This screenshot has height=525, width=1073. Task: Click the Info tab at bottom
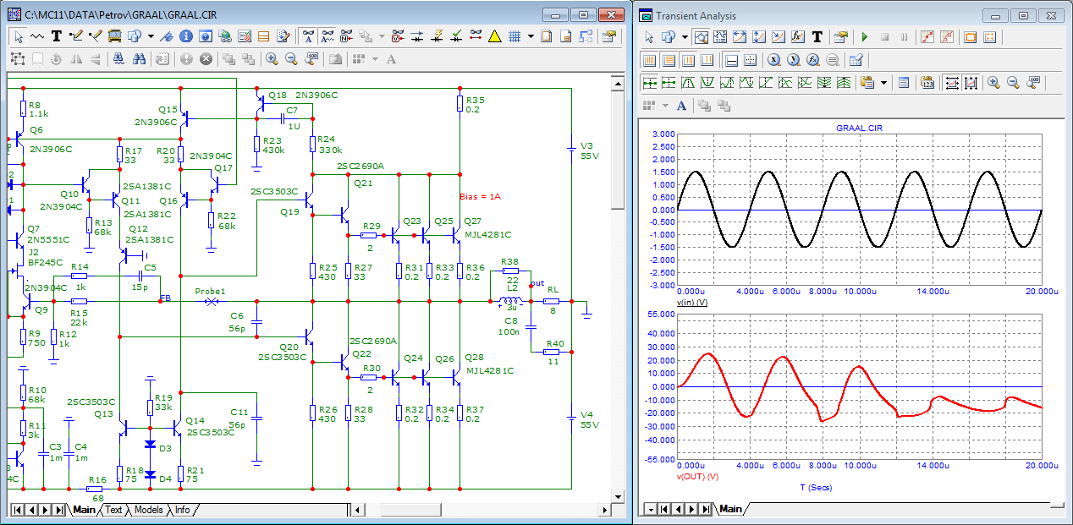coord(182,510)
